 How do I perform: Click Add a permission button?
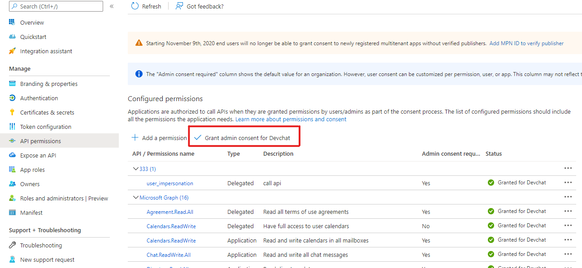(x=159, y=138)
